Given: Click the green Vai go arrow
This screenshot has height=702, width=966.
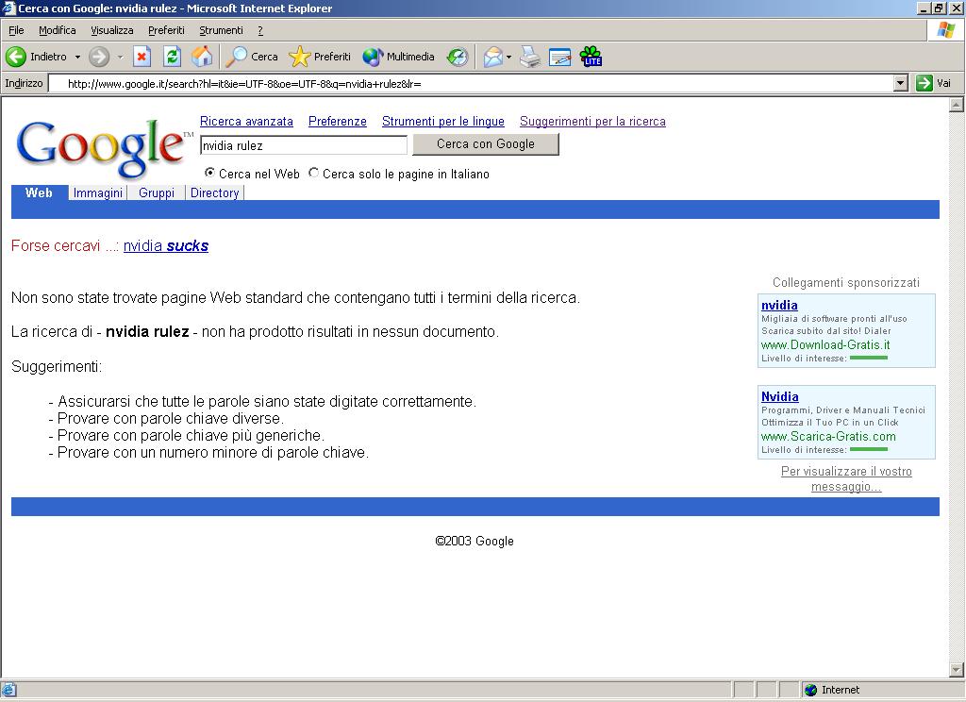Looking at the screenshot, I should [x=924, y=83].
